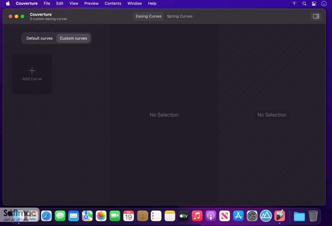
Task: Click the plus icon in Add Curve tile
Action: click(x=32, y=71)
